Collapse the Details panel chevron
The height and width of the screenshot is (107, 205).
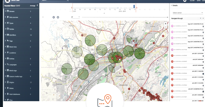(172, 5)
